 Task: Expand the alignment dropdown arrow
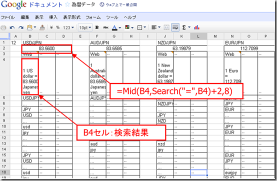(x=159, y=27)
